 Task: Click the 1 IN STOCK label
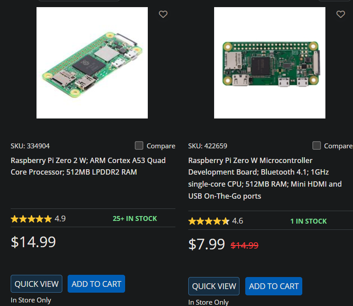click(x=308, y=221)
